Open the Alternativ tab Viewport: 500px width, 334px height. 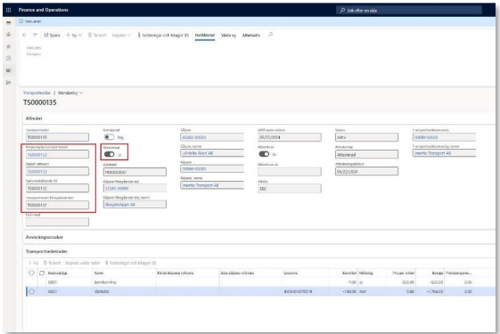(x=251, y=35)
